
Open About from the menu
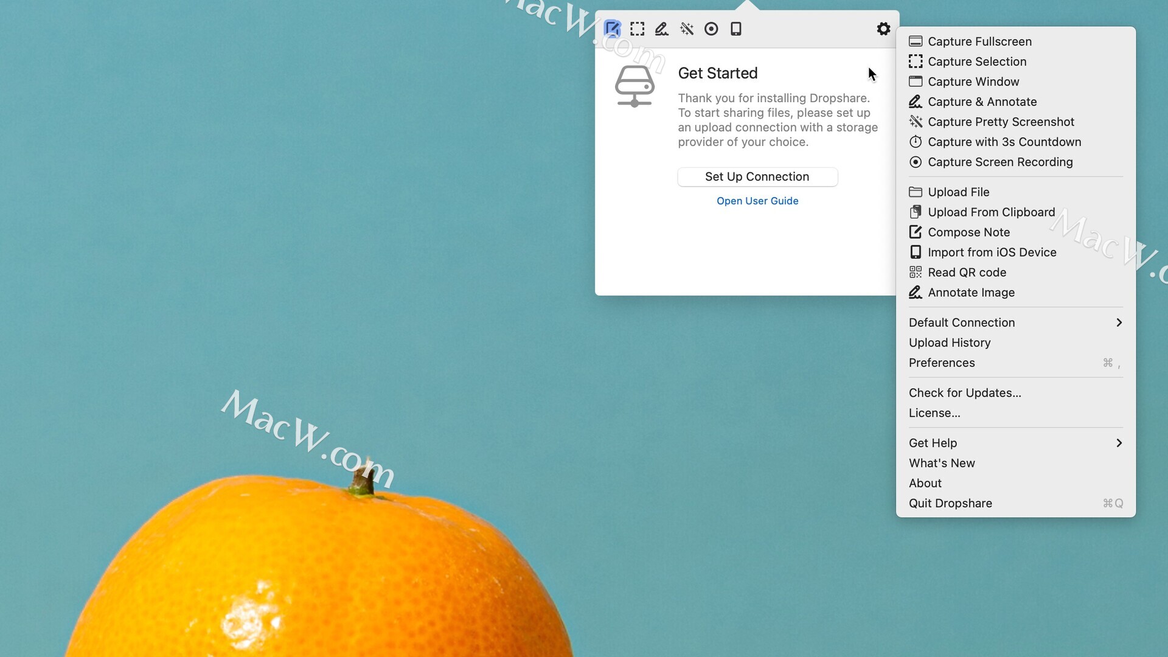(1016, 483)
